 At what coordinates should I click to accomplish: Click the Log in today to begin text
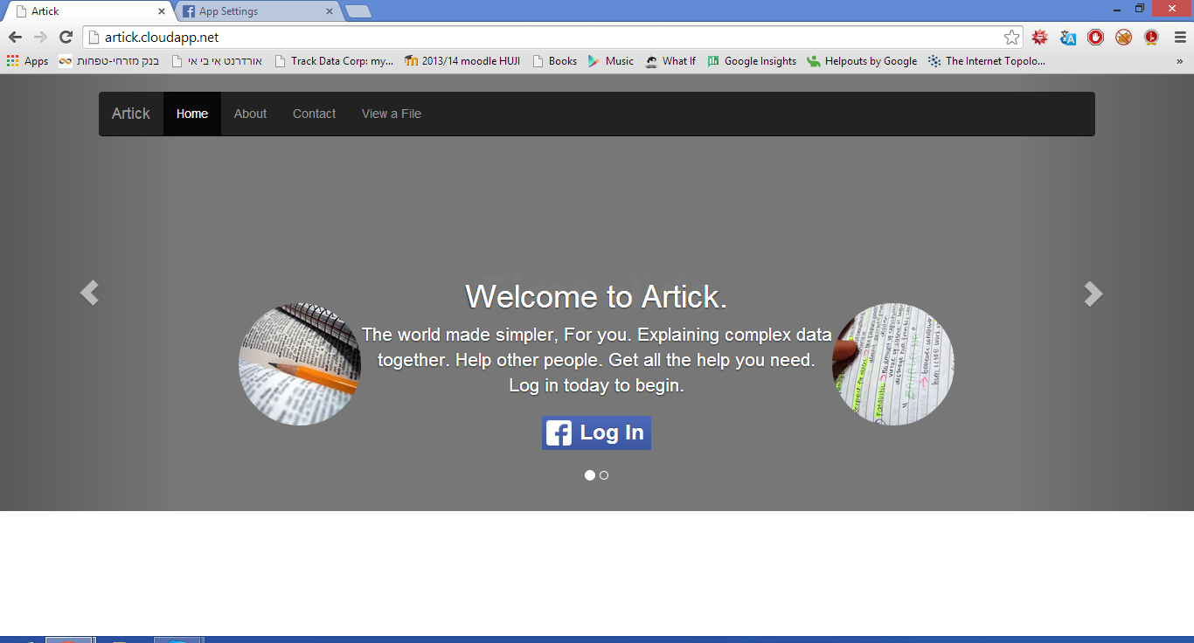point(596,385)
